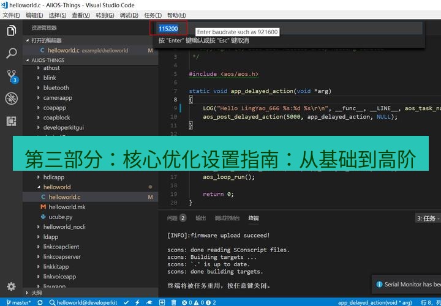Switch to the 输出 output panel tab
Screen dimensions: 441x306
200,218
